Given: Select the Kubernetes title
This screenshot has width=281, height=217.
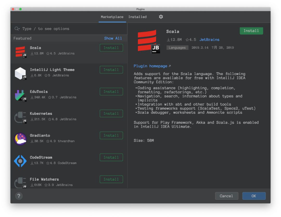Looking at the screenshot, I should coord(41,114).
